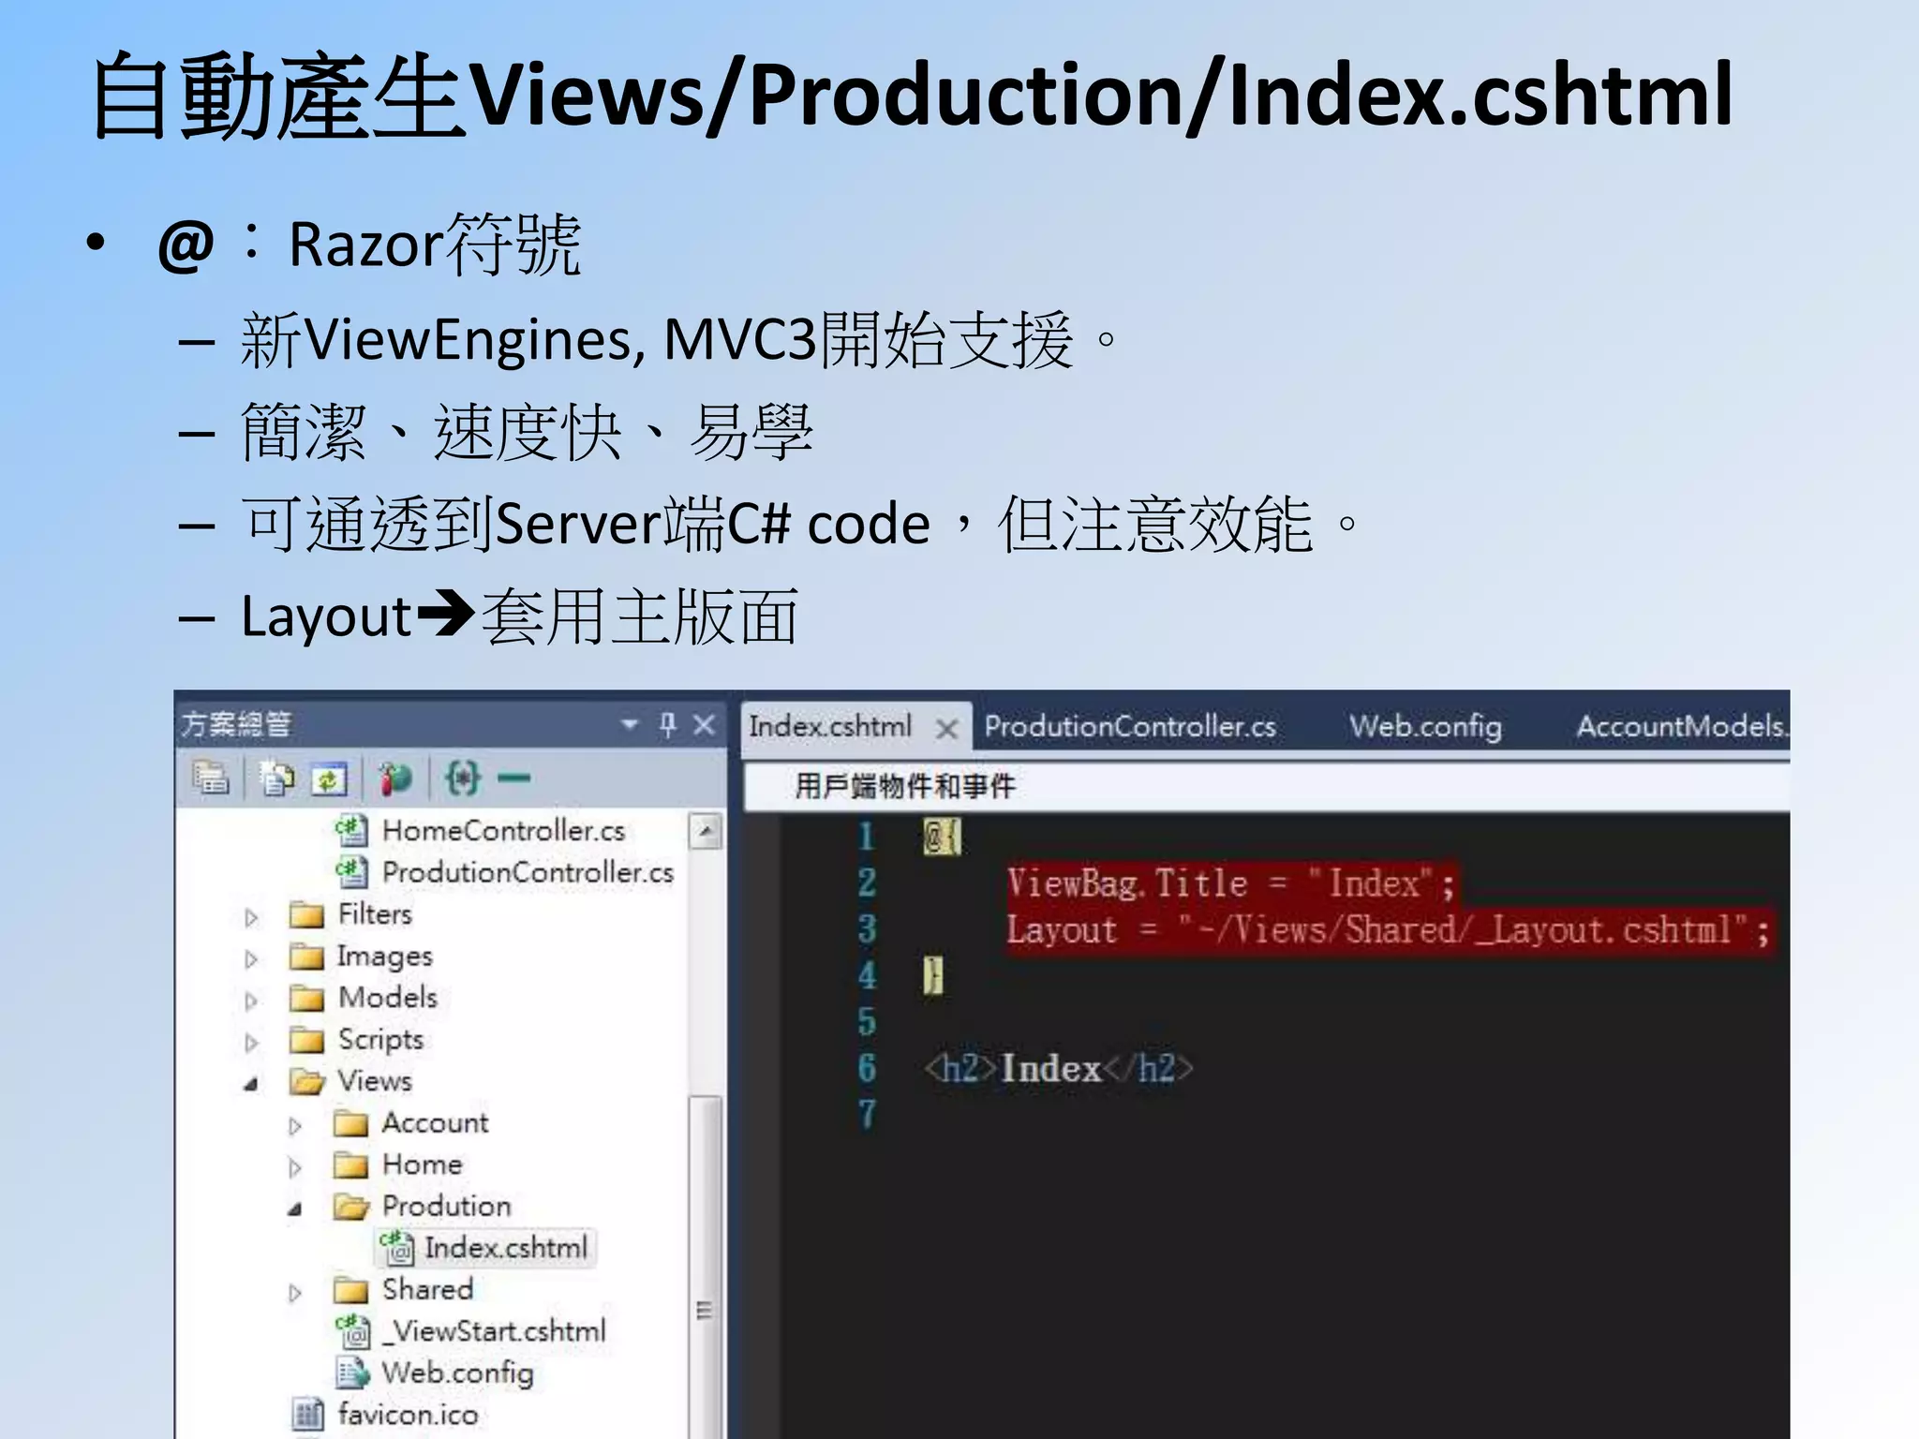Click line number 7 in editor

click(868, 1115)
